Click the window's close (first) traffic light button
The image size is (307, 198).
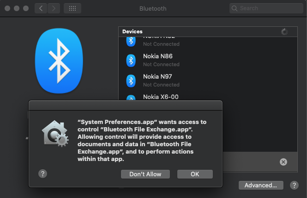pos(7,8)
